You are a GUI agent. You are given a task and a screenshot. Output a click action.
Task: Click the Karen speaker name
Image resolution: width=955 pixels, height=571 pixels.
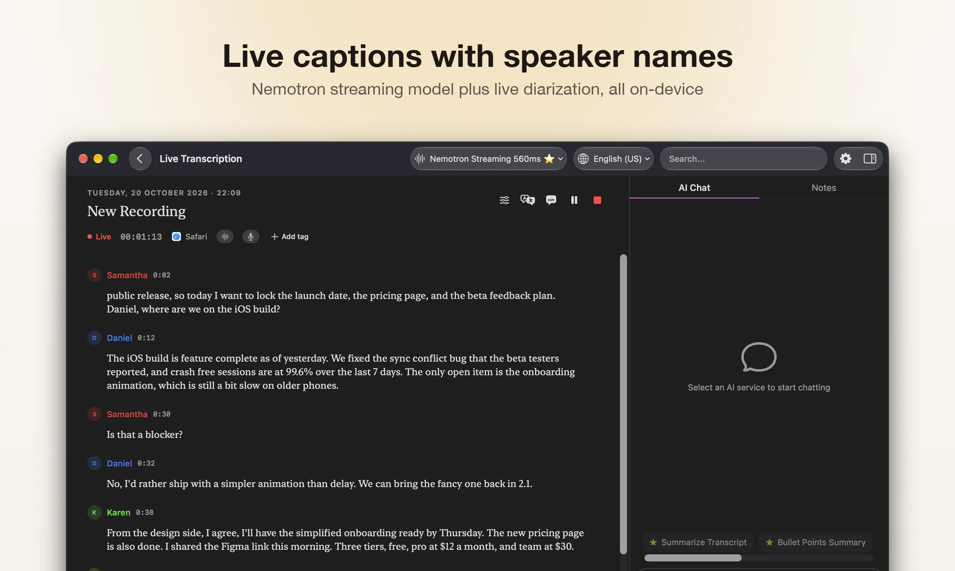[118, 512]
